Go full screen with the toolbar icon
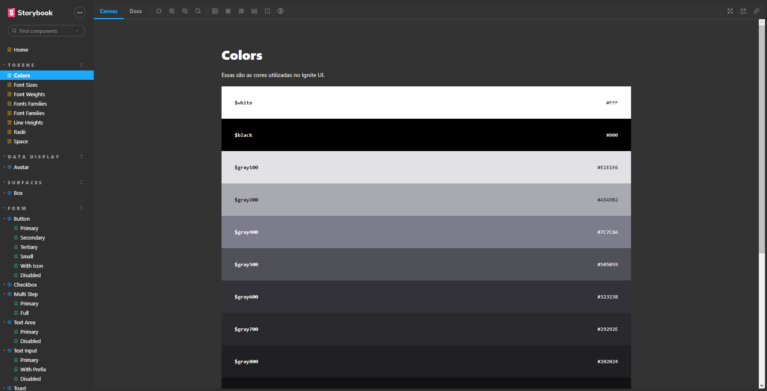 [x=730, y=11]
